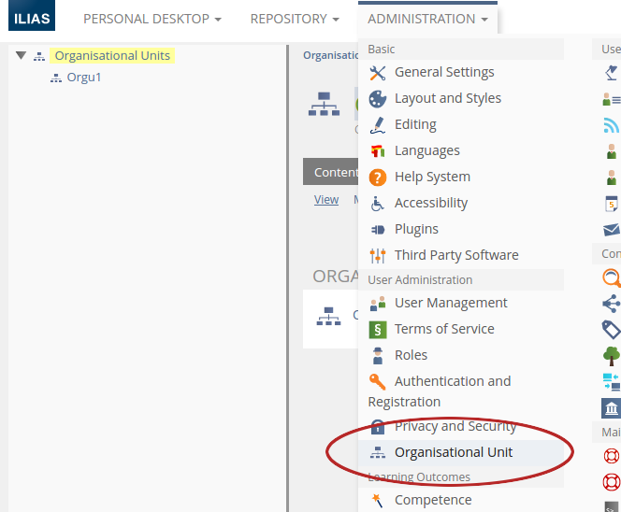This screenshot has width=621, height=512.
Task: Click the Terms of Service section icon
Action: [378, 330]
